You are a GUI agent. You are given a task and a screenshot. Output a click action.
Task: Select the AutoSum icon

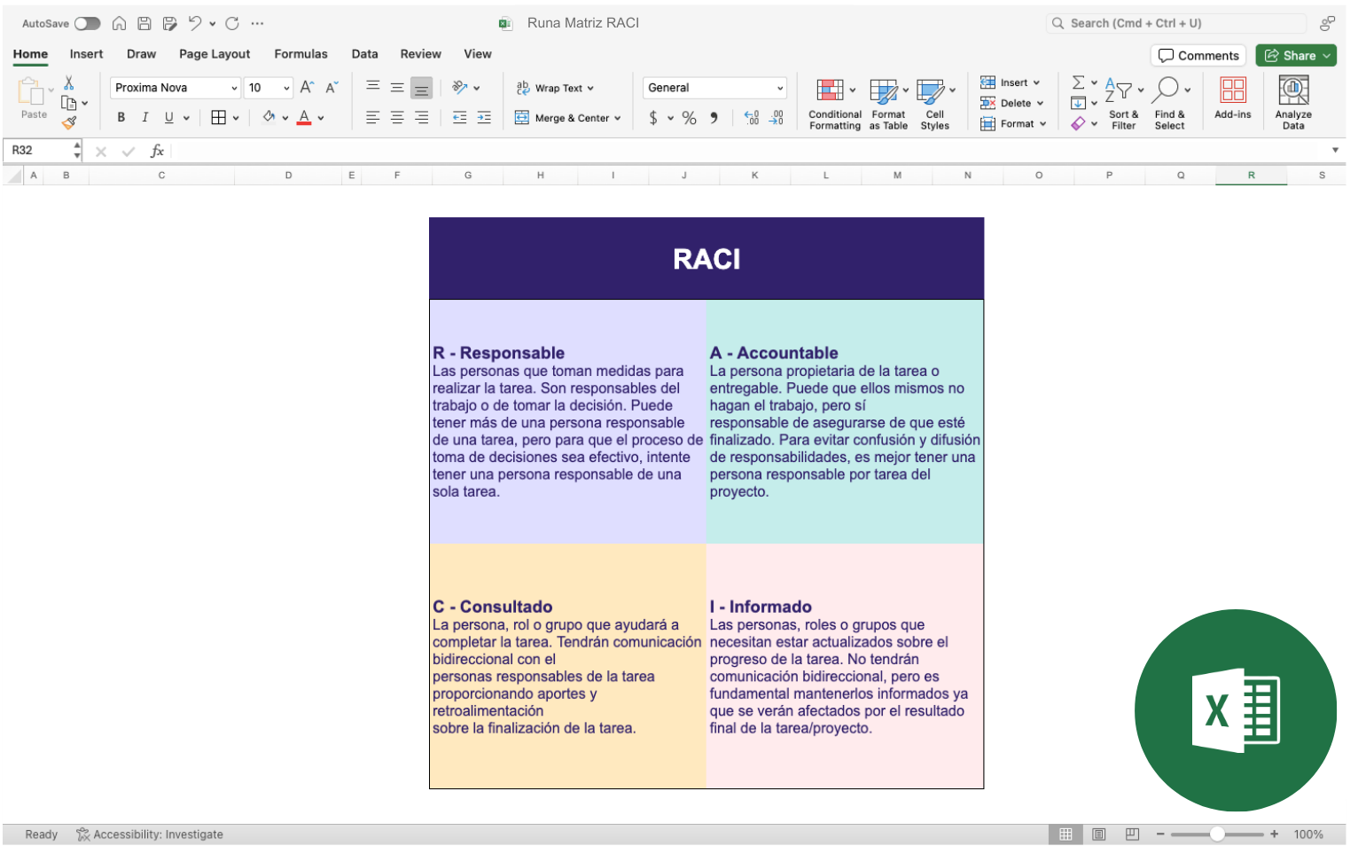(1078, 81)
